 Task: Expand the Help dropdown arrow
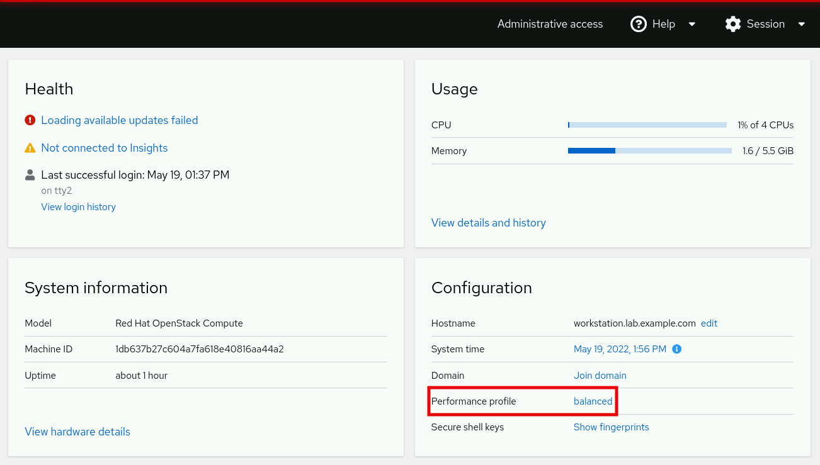tap(692, 24)
